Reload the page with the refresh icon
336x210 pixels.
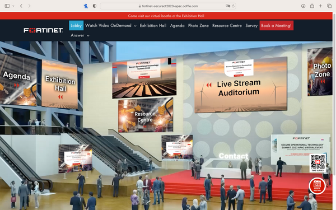point(233,6)
